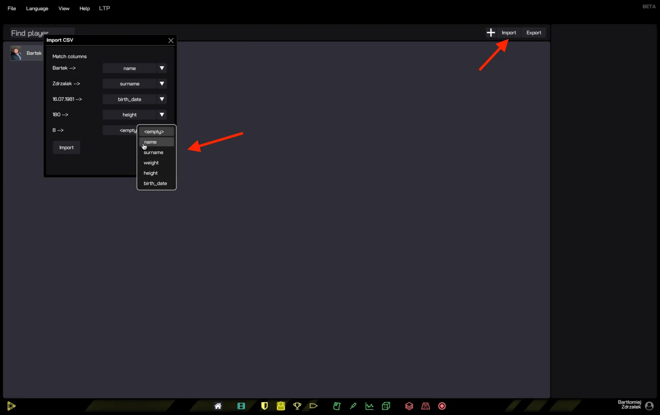Click the red record circle icon
The height and width of the screenshot is (415, 660).
pyautogui.click(x=442, y=406)
